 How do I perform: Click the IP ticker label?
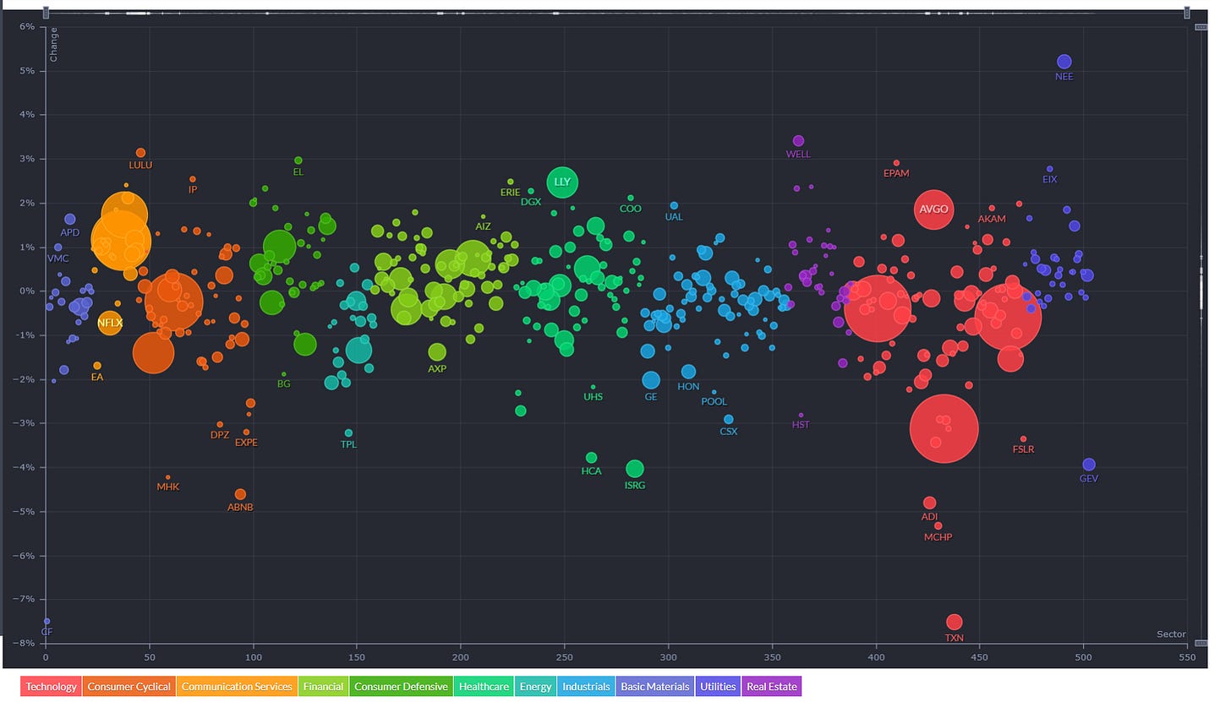click(193, 190)
